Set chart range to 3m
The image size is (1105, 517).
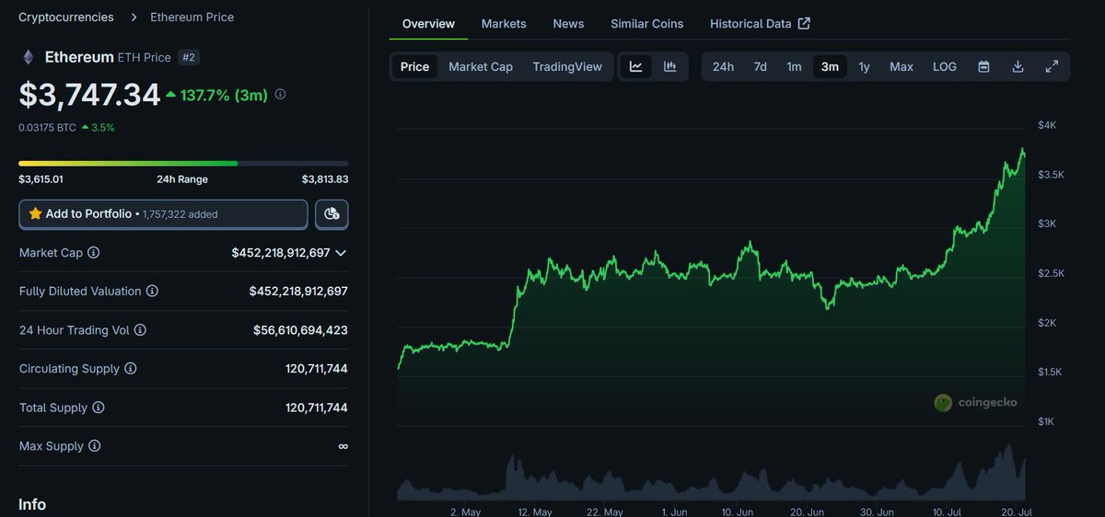click(830, 66)
